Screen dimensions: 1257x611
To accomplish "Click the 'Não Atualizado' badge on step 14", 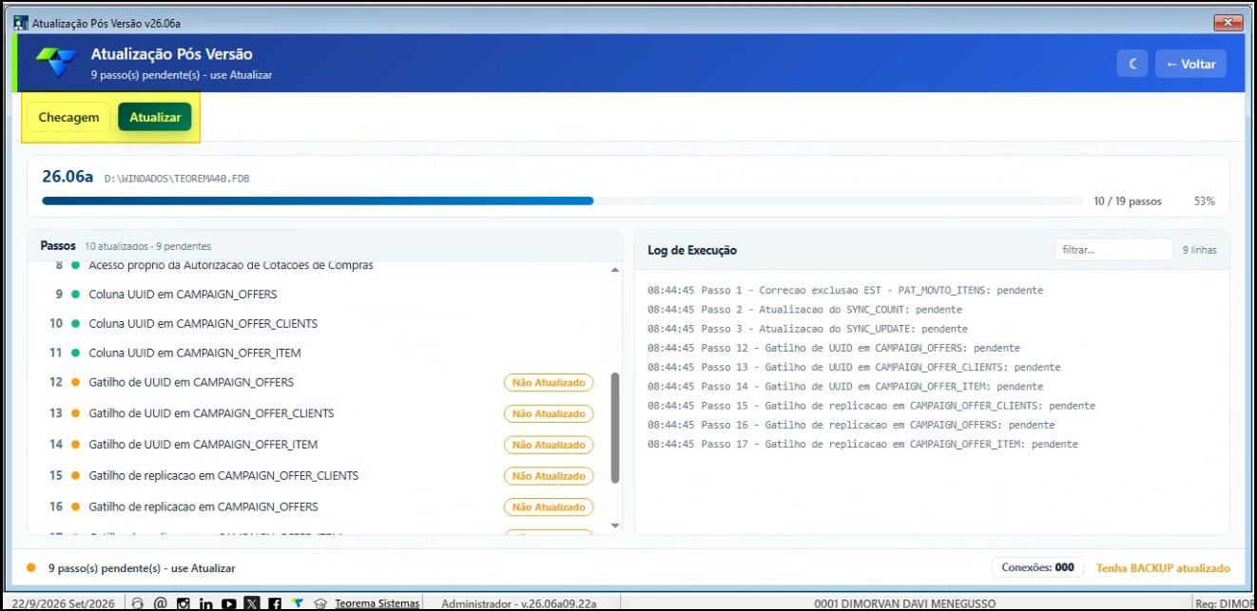I will pyautogui.click(x=549, y=445).
